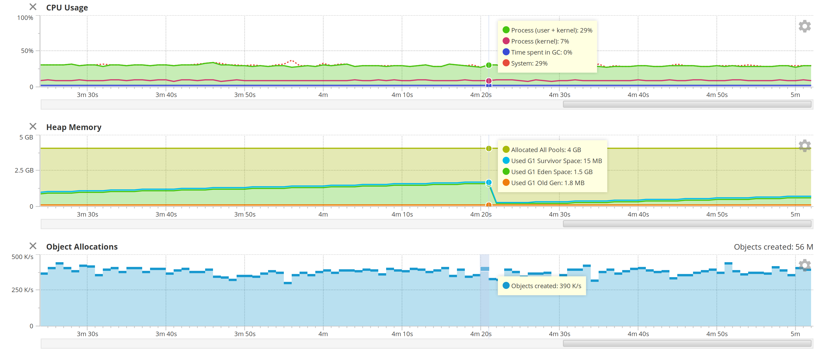The image size is (820, 355).
Task: Click 'Time spent in GC: 0%' tooltip text
Action: (x=541, y=52)
